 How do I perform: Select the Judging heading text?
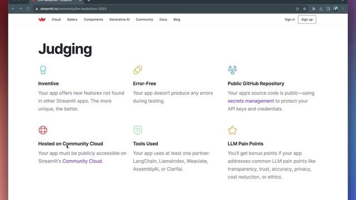click(x=65, y=49)
